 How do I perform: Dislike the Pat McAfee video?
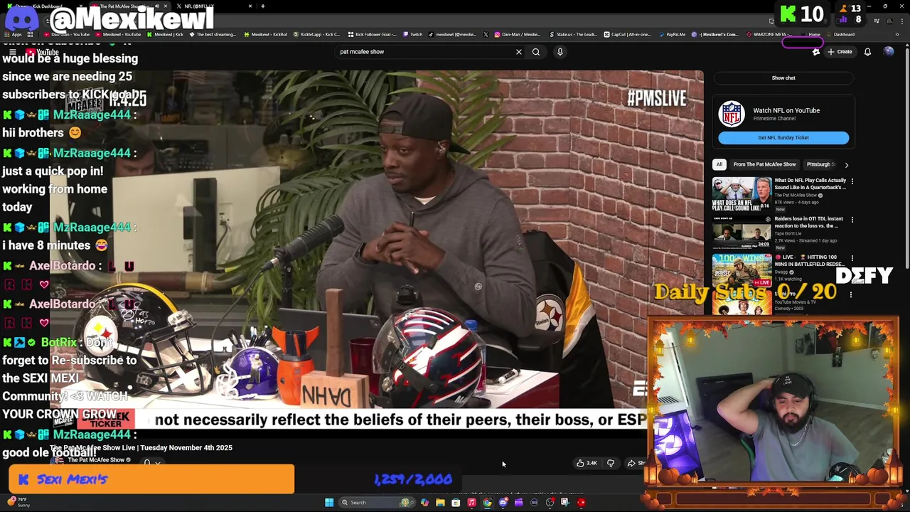point(611,464)
